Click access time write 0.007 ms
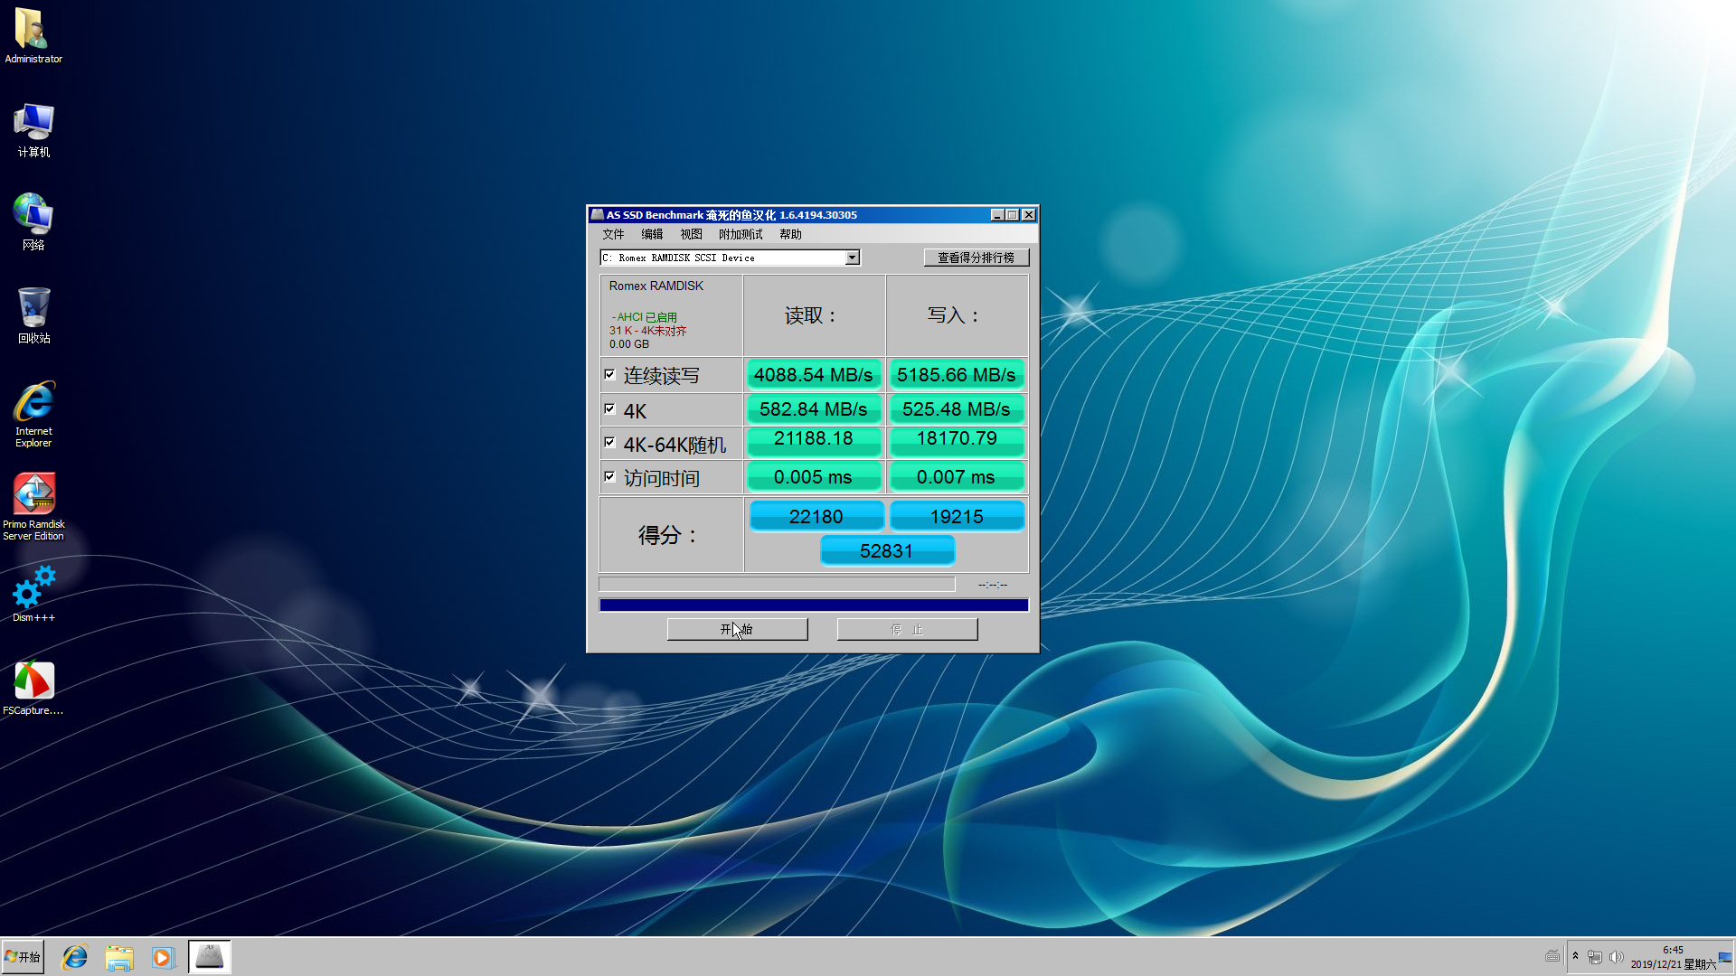Viewport: 1736px width, 976px height. click(x=957, y=477)
